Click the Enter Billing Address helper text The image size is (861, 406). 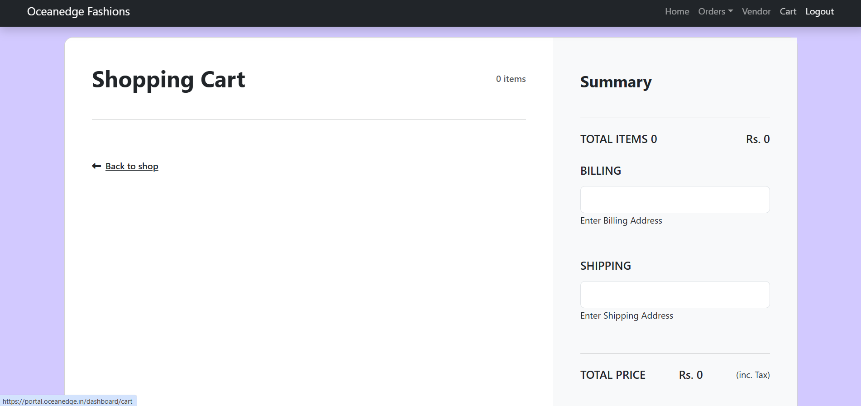tap(621, 221)
